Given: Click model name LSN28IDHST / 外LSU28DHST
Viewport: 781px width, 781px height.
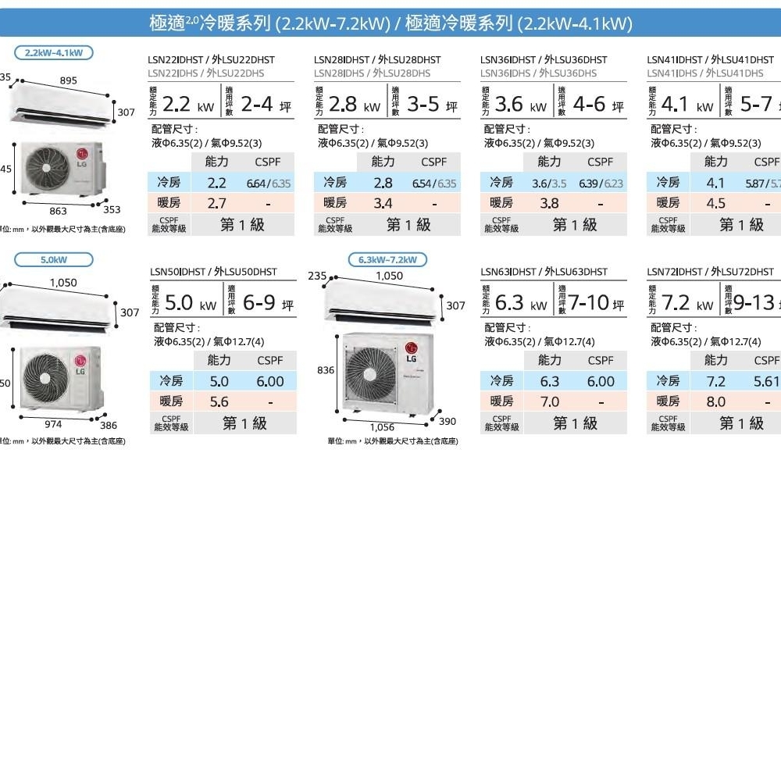Looking at the screenshot, I should pyautogui.click(x=377, y=60).
